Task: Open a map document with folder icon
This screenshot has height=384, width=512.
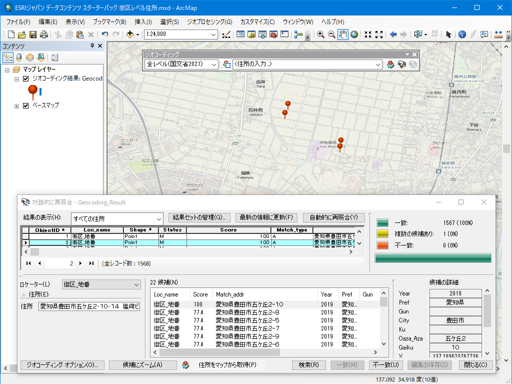Action: 22,34
